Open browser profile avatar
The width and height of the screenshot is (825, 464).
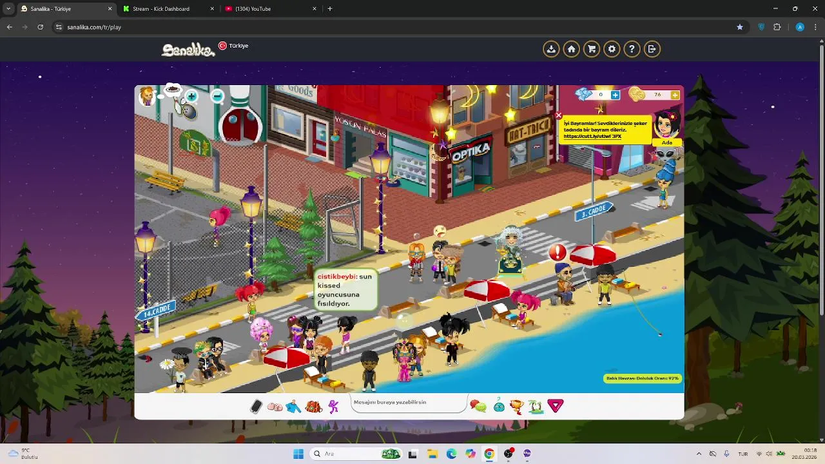tap(800, 27)
